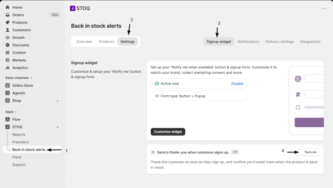Click the # number icon in preview
This screenshot has height=188, width=333.
coord(298,94)
